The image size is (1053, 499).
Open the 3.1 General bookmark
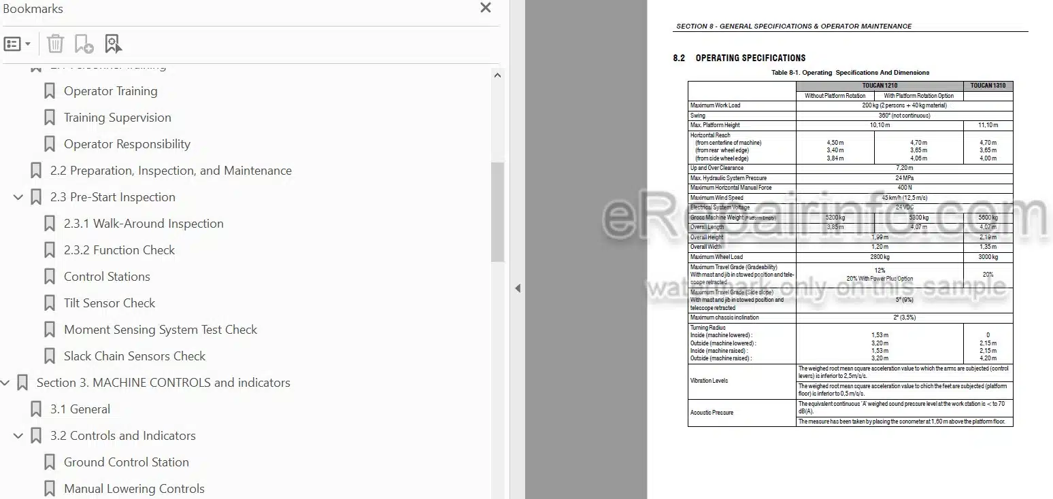tap(80, 409)
